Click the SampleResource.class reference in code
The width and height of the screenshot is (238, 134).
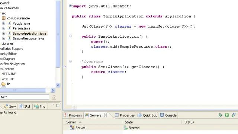[x=143, y=47]
